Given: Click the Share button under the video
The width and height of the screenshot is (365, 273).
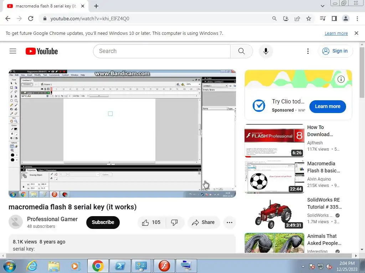Looking at the screenshot, I should point(203,223).
